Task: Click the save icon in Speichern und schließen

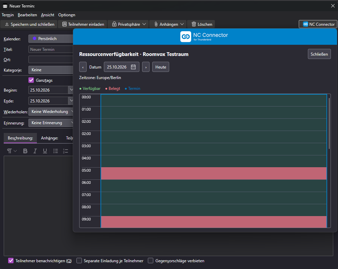Action: 7,24
